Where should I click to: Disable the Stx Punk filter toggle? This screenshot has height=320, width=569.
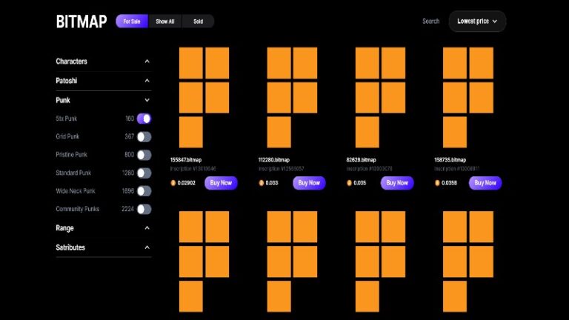pos(144,119)
